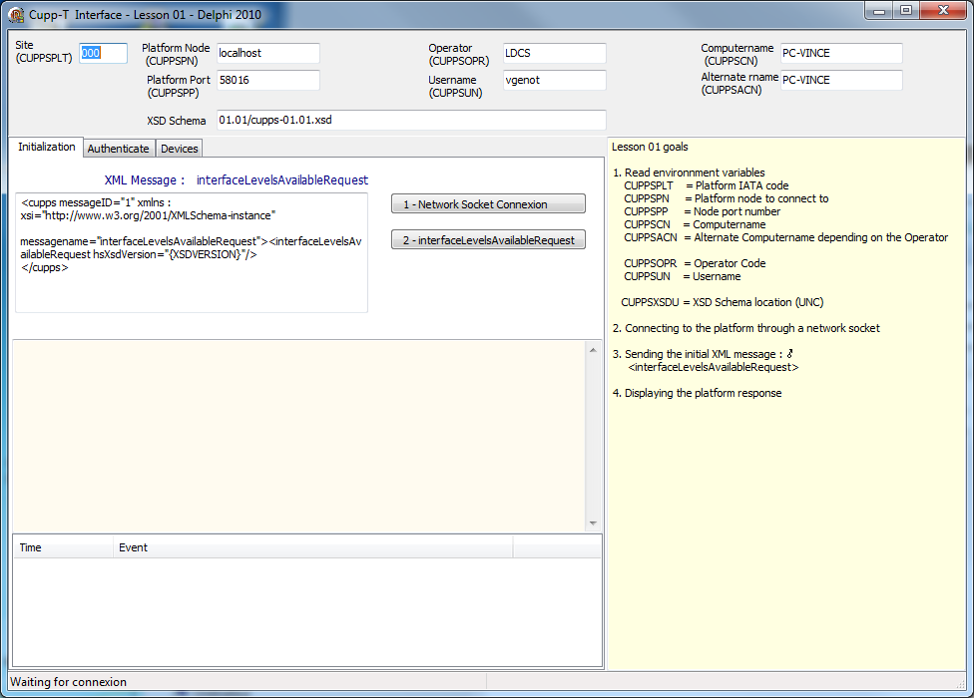Screen dimensions: 974x698
Task: Click the Site CUPPSPLT input field
Action: (103, 53)
